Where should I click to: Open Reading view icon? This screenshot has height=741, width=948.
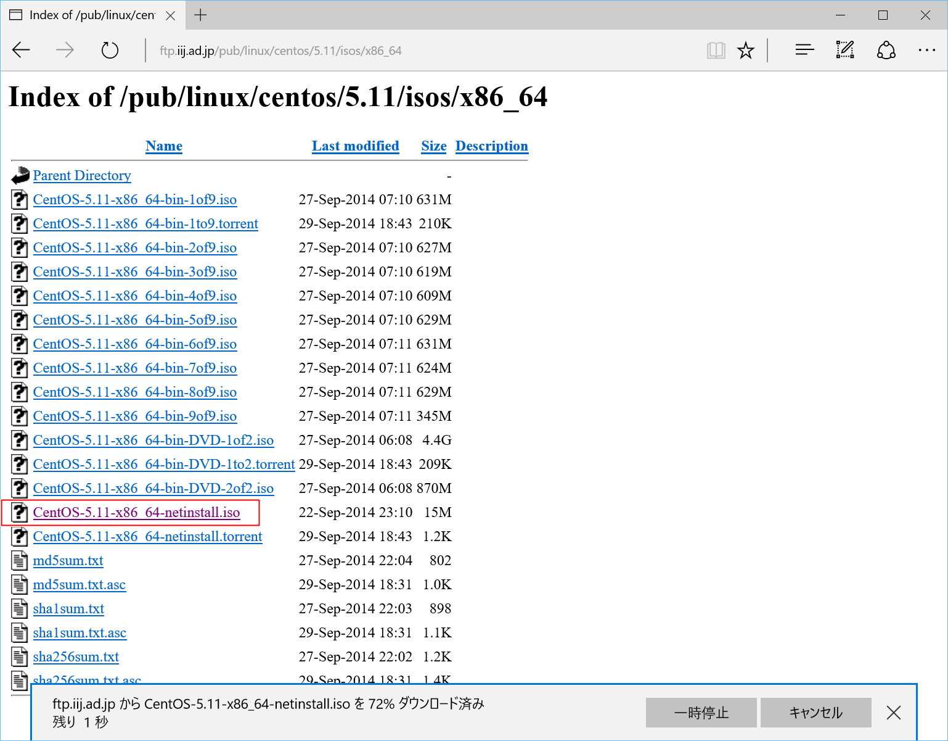(716, 50)
